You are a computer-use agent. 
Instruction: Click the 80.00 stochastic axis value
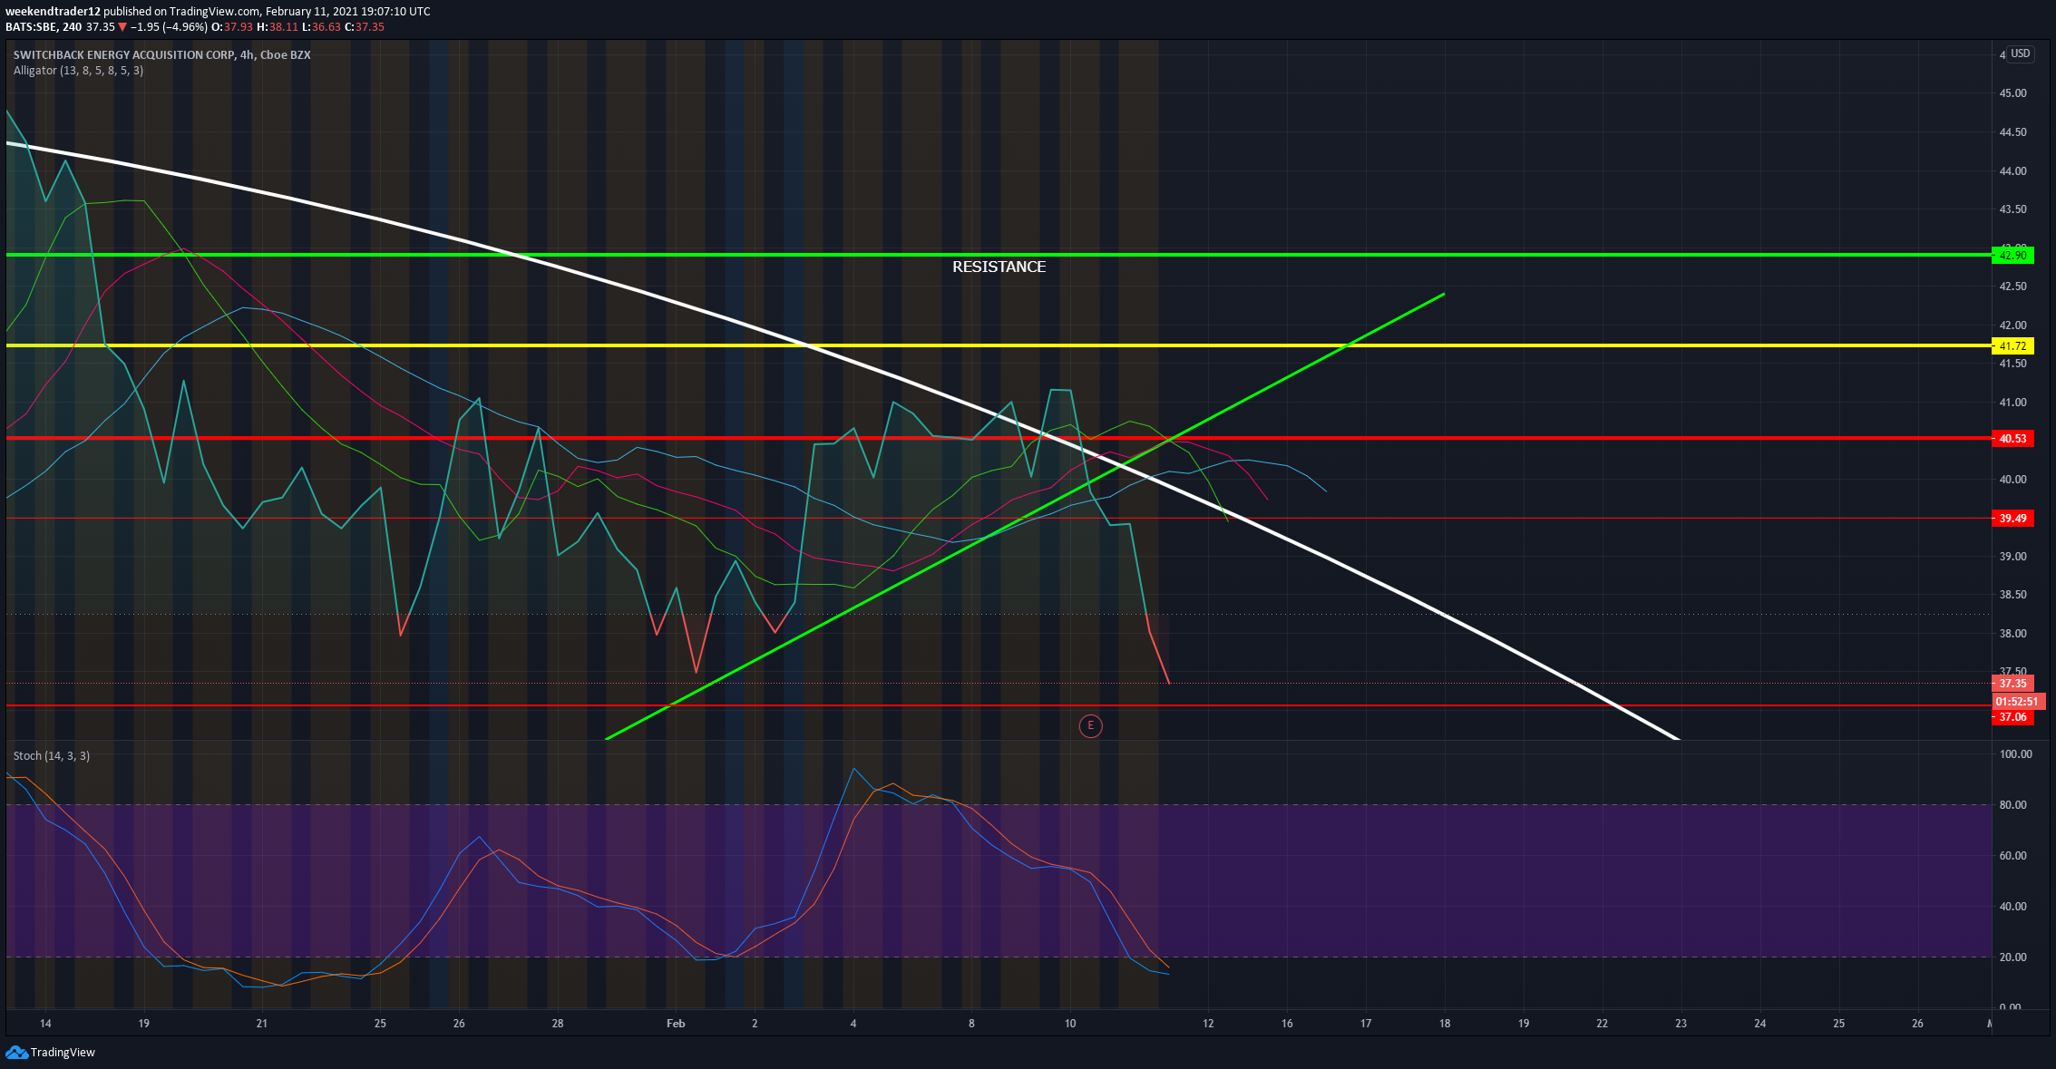2011,805
